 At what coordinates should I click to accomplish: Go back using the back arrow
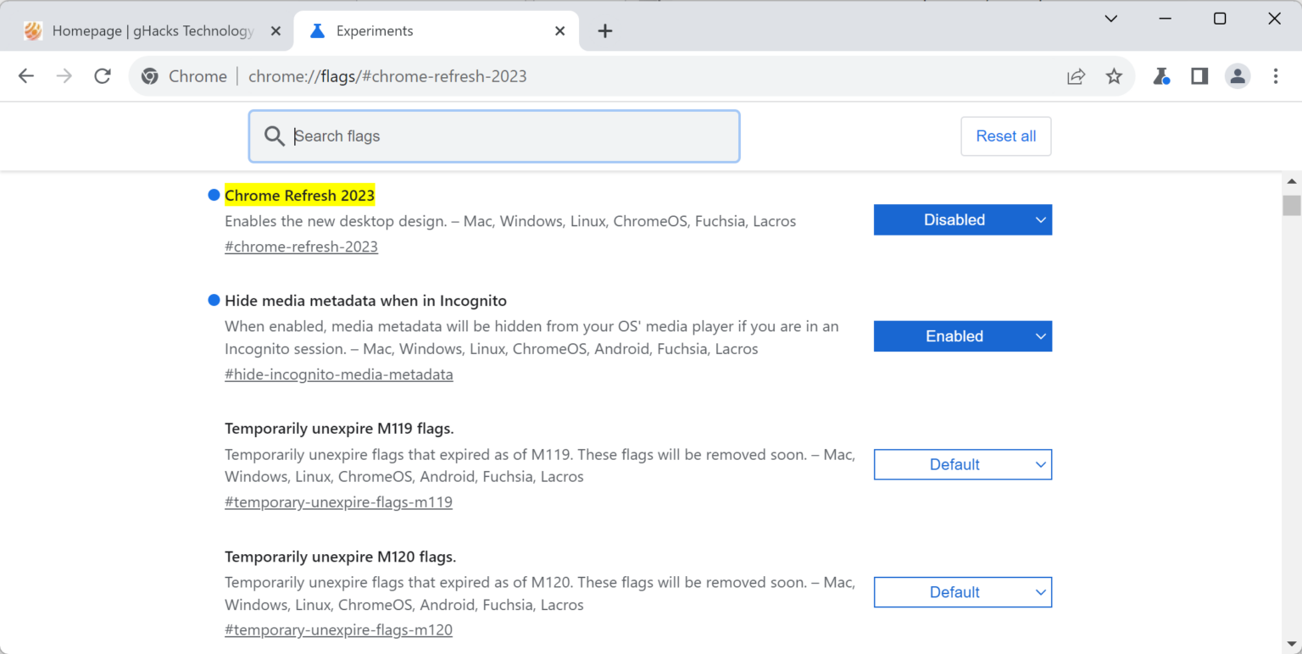(x=25, y=75)
